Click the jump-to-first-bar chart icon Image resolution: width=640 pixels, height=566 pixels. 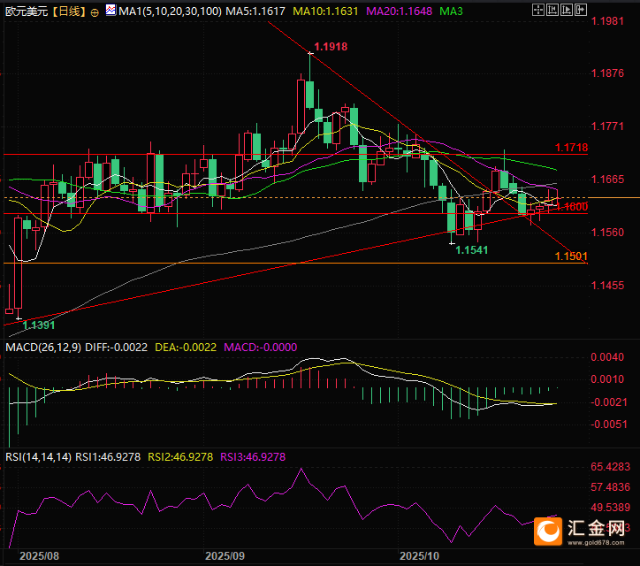552,10
